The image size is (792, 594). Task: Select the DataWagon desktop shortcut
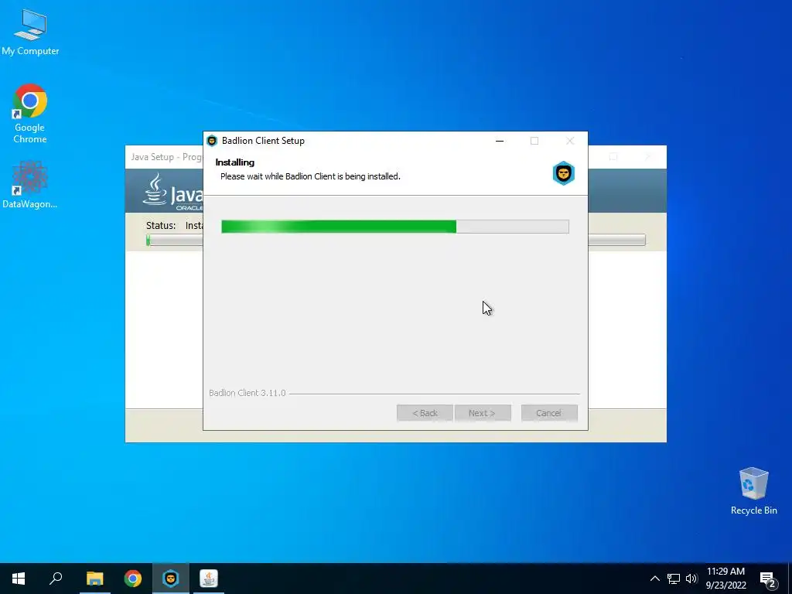[30, 185]
